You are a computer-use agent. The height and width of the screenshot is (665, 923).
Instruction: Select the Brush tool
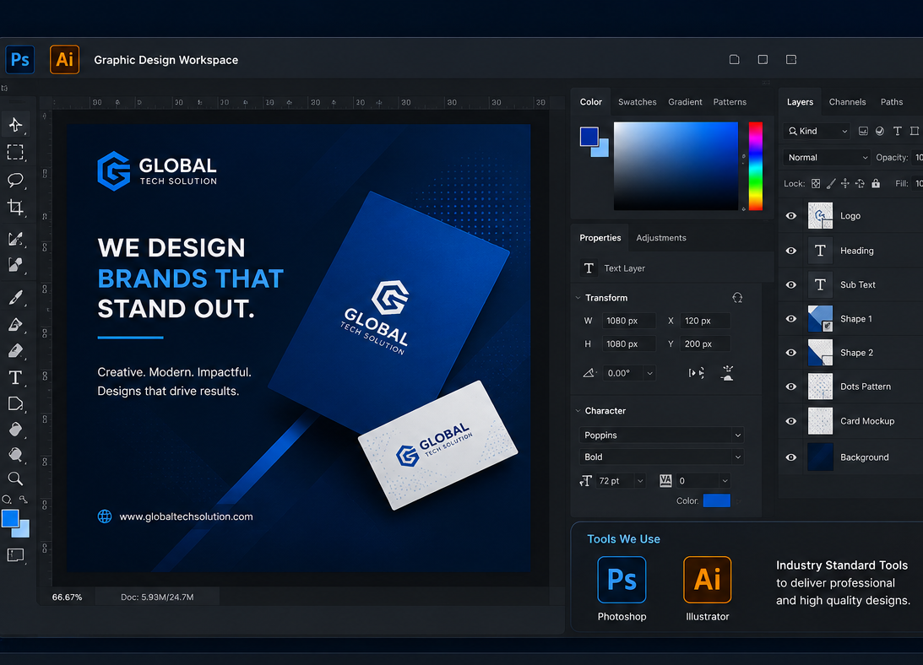[x=15, y=297]
